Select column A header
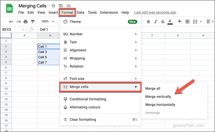Screen dimensions: 215x132 [24, 35]
